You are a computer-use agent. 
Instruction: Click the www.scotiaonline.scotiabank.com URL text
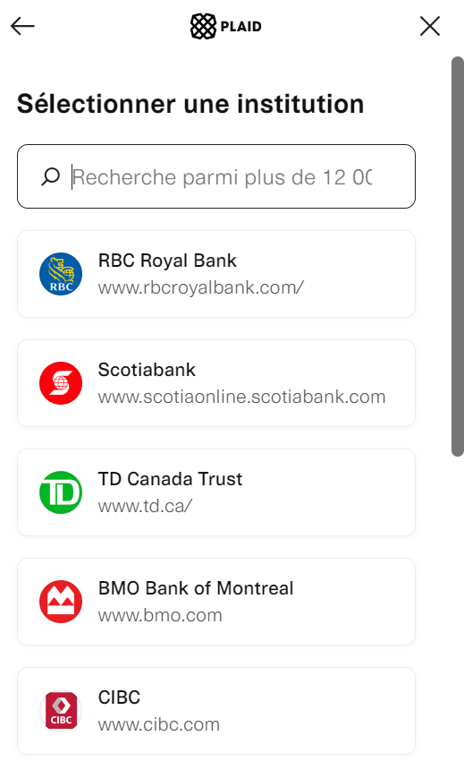click(241, 397)
